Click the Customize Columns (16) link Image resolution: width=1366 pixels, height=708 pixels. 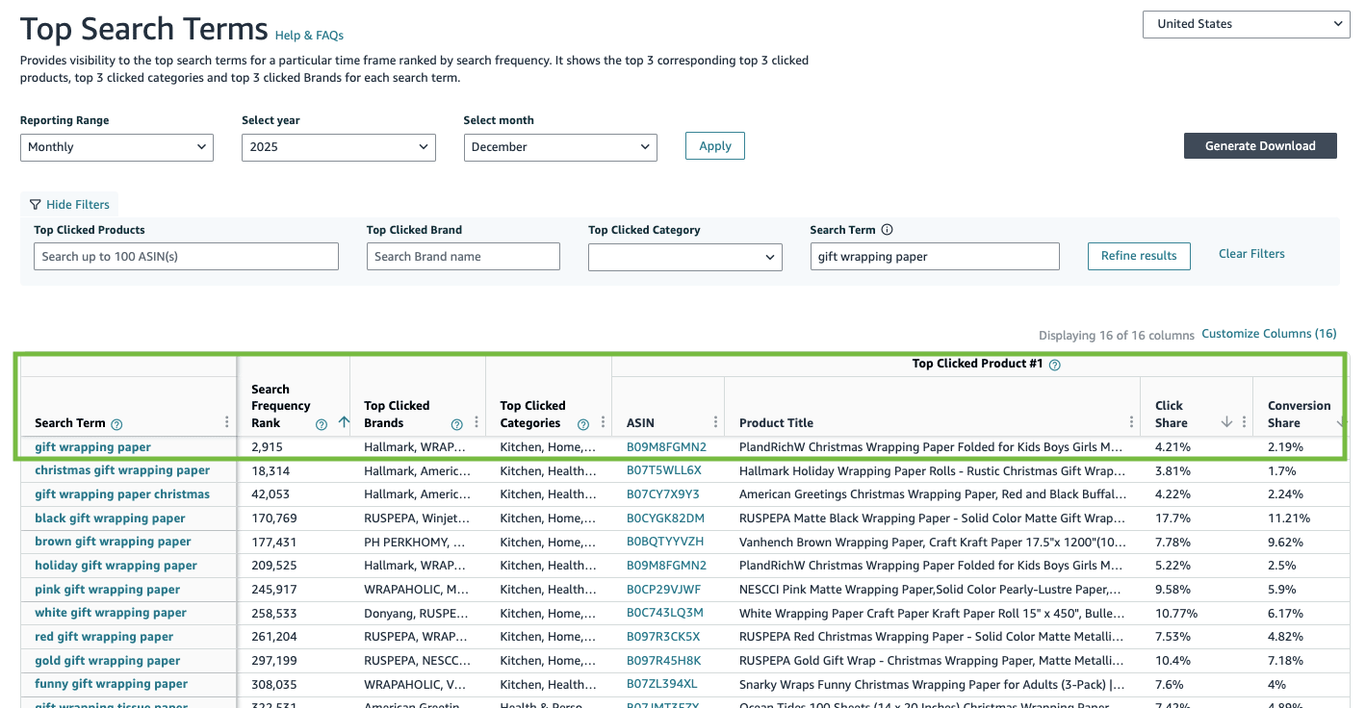click(1269, 334)
